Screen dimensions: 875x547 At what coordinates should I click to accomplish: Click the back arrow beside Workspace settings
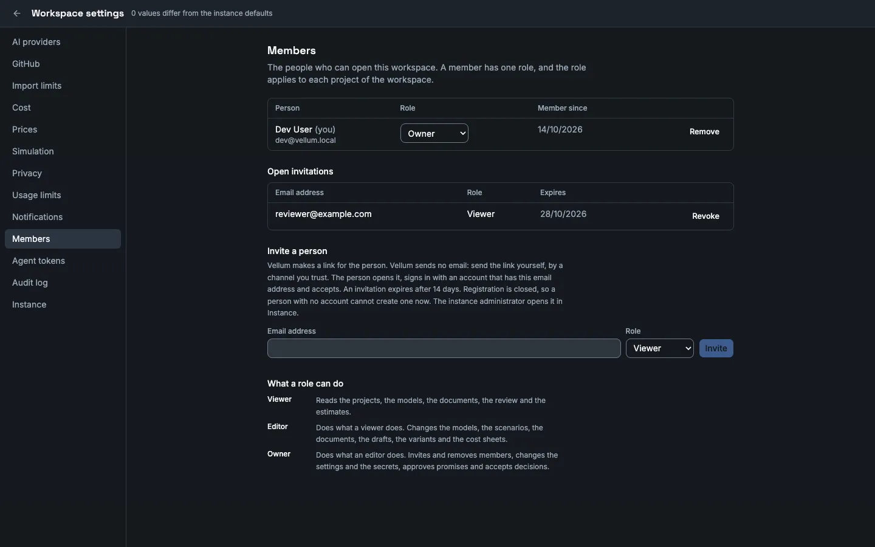17,13
